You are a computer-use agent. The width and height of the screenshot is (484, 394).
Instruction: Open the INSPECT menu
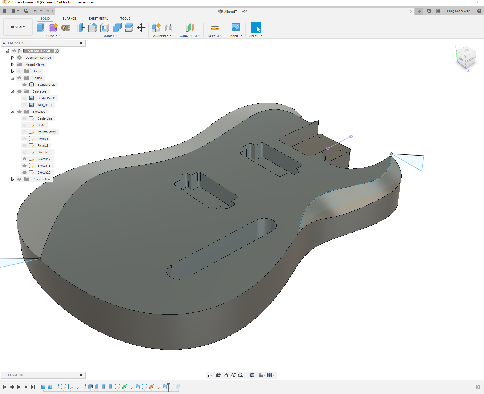[215, 36]
